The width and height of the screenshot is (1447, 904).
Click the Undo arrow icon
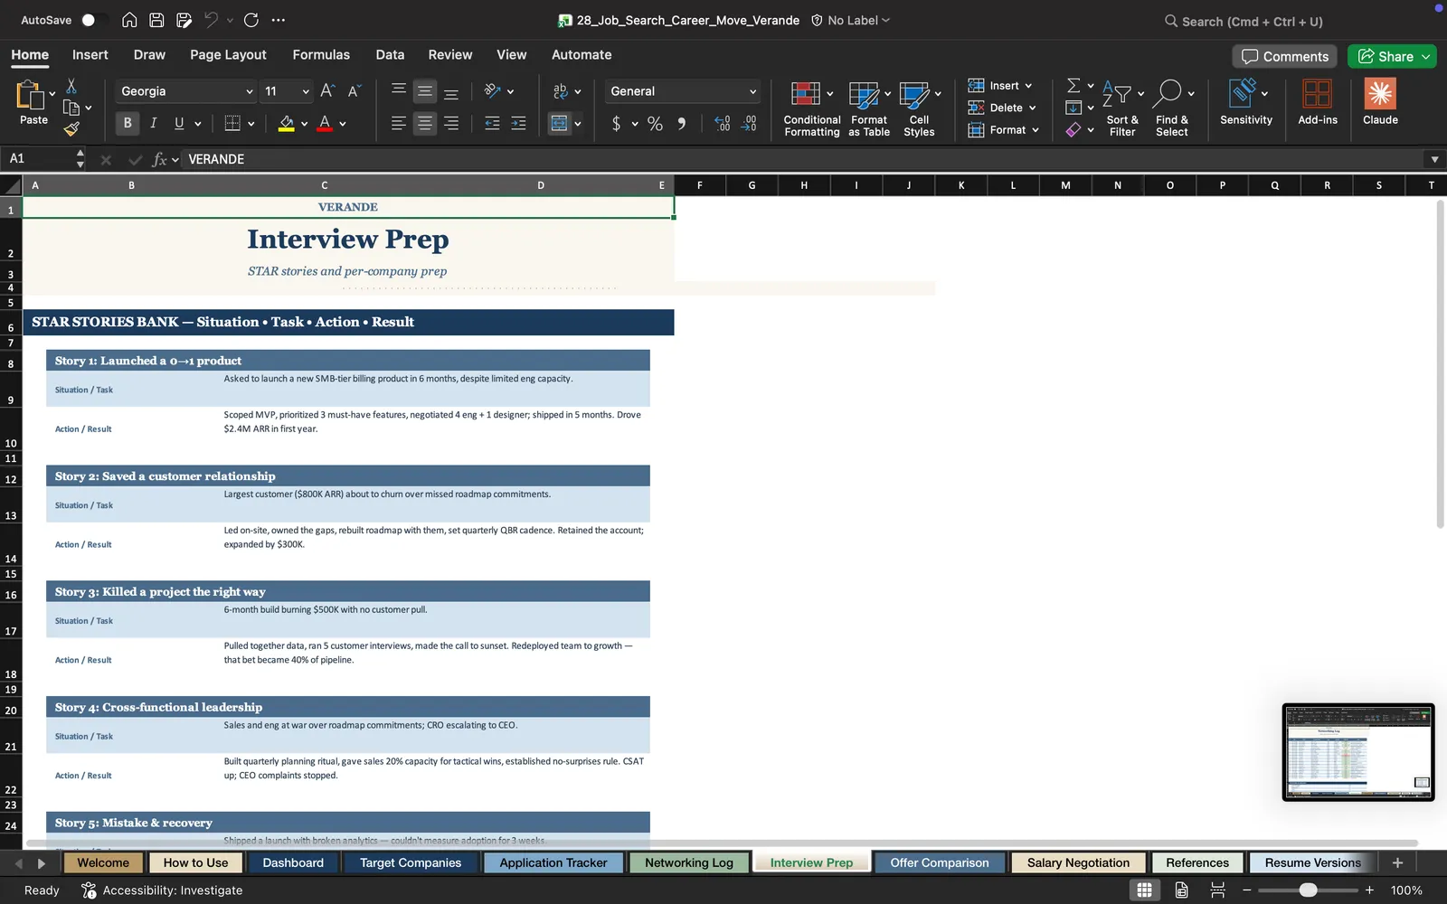click(211, 20)
